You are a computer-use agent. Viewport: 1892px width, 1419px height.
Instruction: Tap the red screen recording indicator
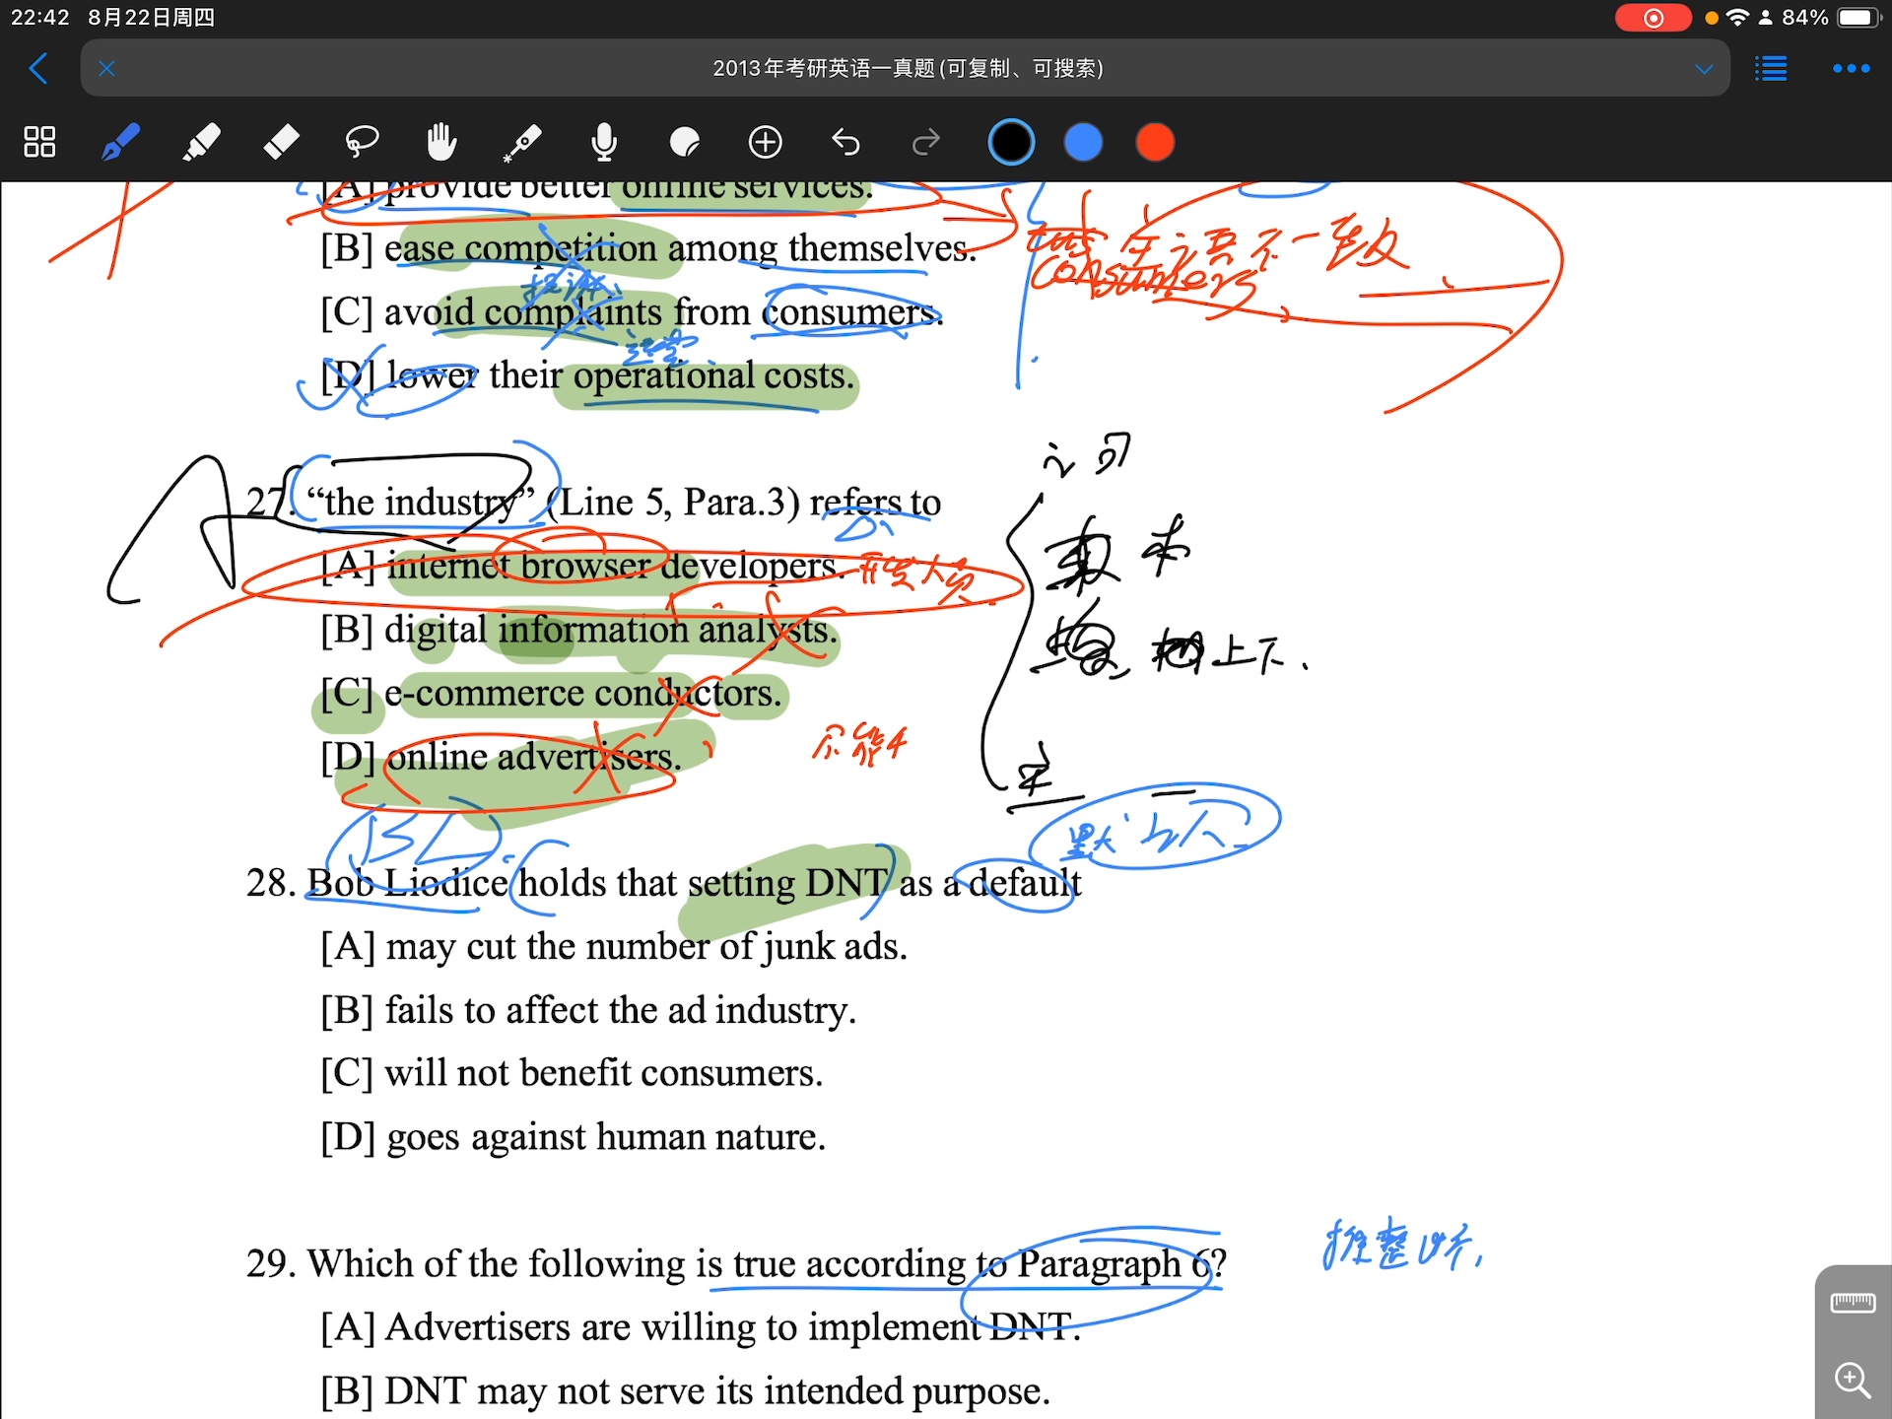pyautogui.click(x=1653, y=18)
